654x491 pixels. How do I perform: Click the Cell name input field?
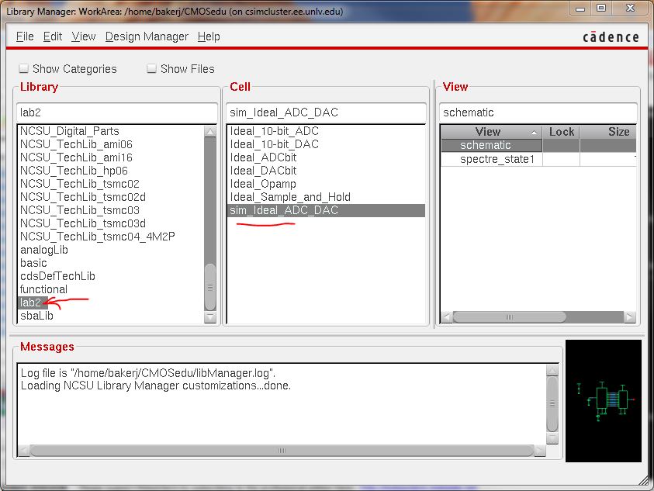(x=326, y=112)
